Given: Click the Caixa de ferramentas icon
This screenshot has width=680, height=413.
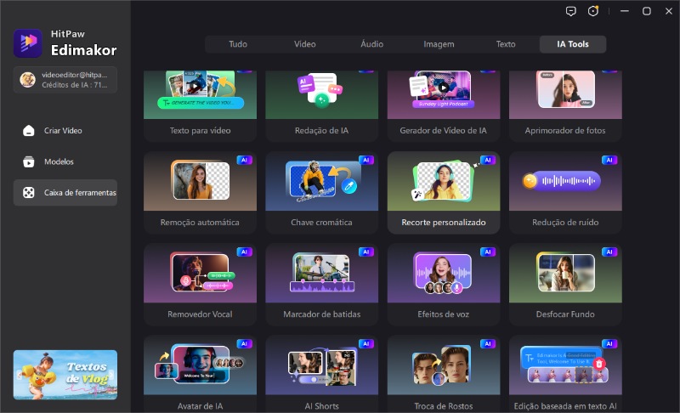Looking at the screenshot, I should point(29,193).
